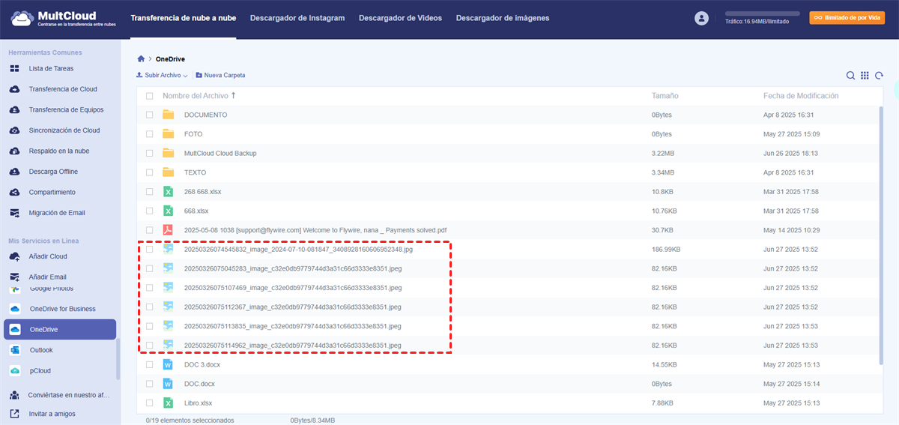Check the 268 668.xlsx checkbox
899x425 pixels.
coord(150,192)
